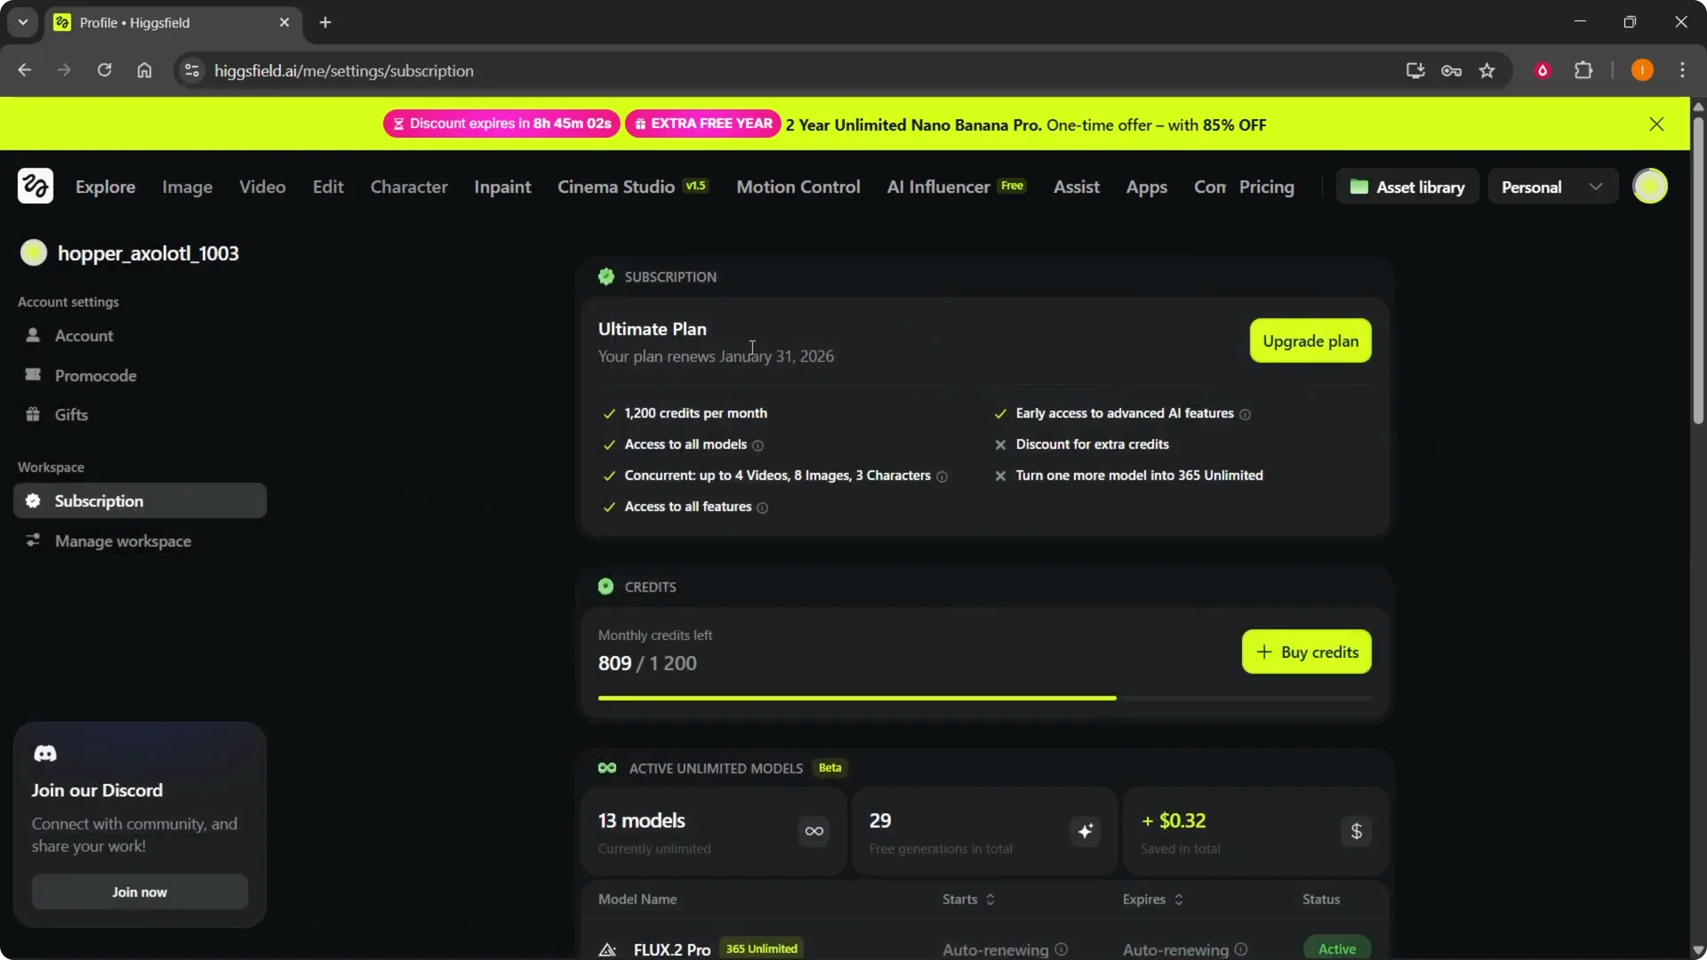1707x960 pixels.
Task: Select the Manage workspace sidebar icon
Action: pos(33,540)
